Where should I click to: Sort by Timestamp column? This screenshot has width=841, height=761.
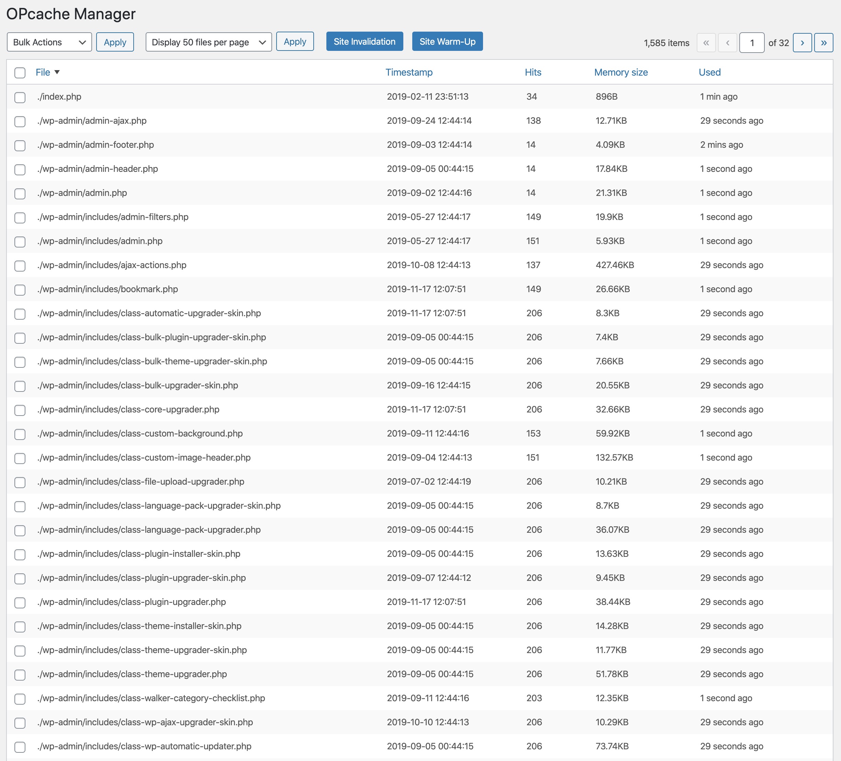point(409,72)
